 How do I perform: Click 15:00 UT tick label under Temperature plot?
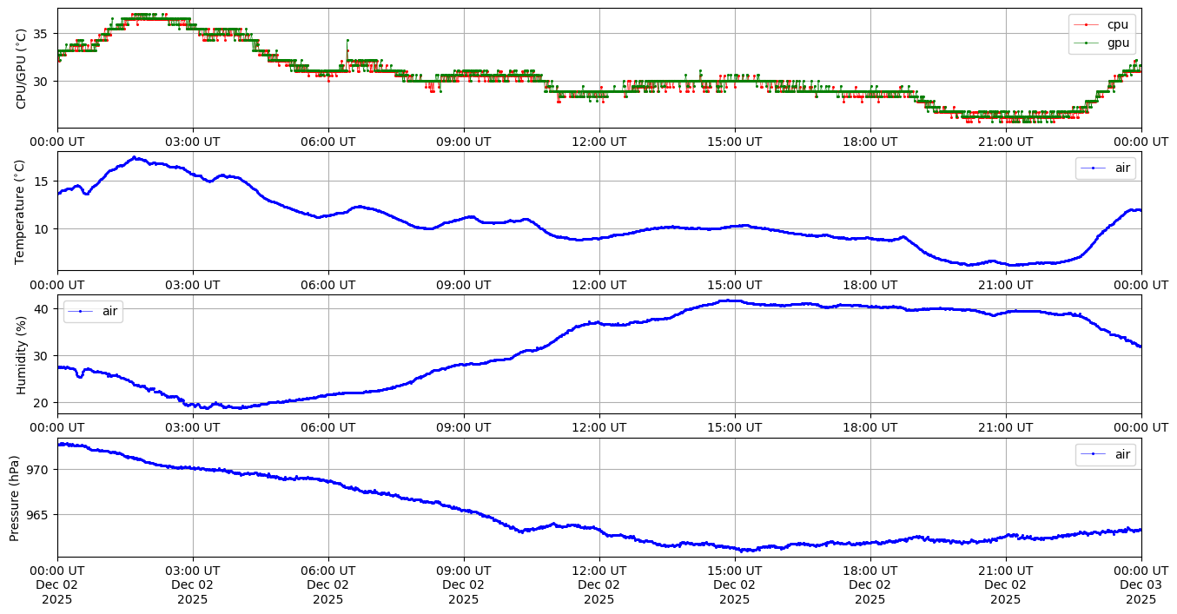pos(734,285)
